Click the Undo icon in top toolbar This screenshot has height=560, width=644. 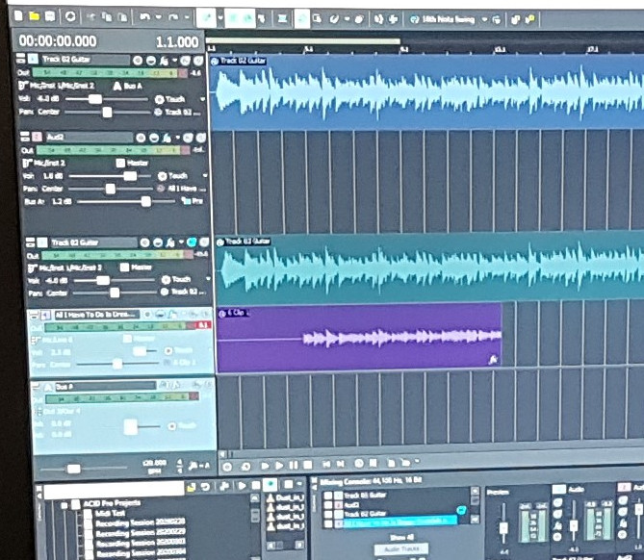coord(145,17)
